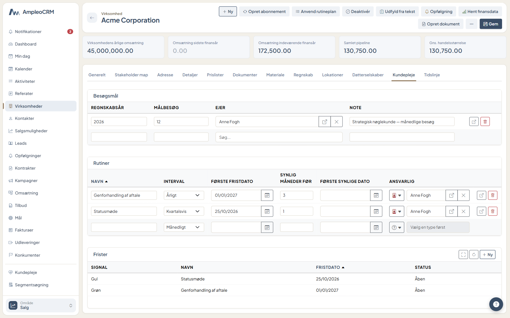Image resolution: width=510 pixels, height=318 pixels.
Task: Go to Salgsmuligheder in sidebar
Action: click(41, 131)
